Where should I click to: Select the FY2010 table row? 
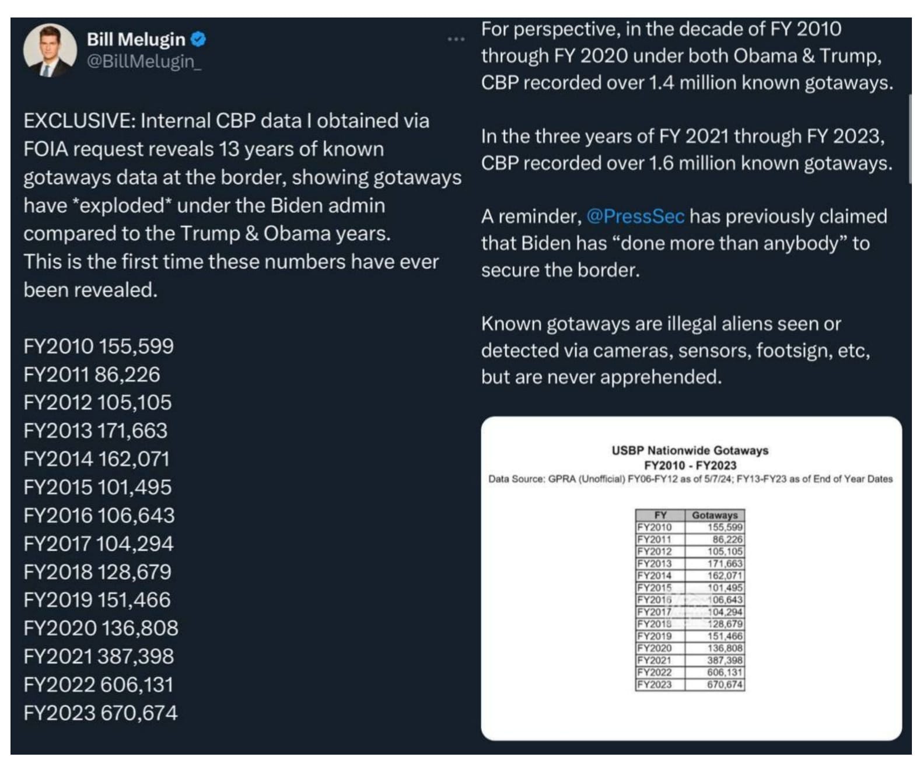[x=690, y=527]
